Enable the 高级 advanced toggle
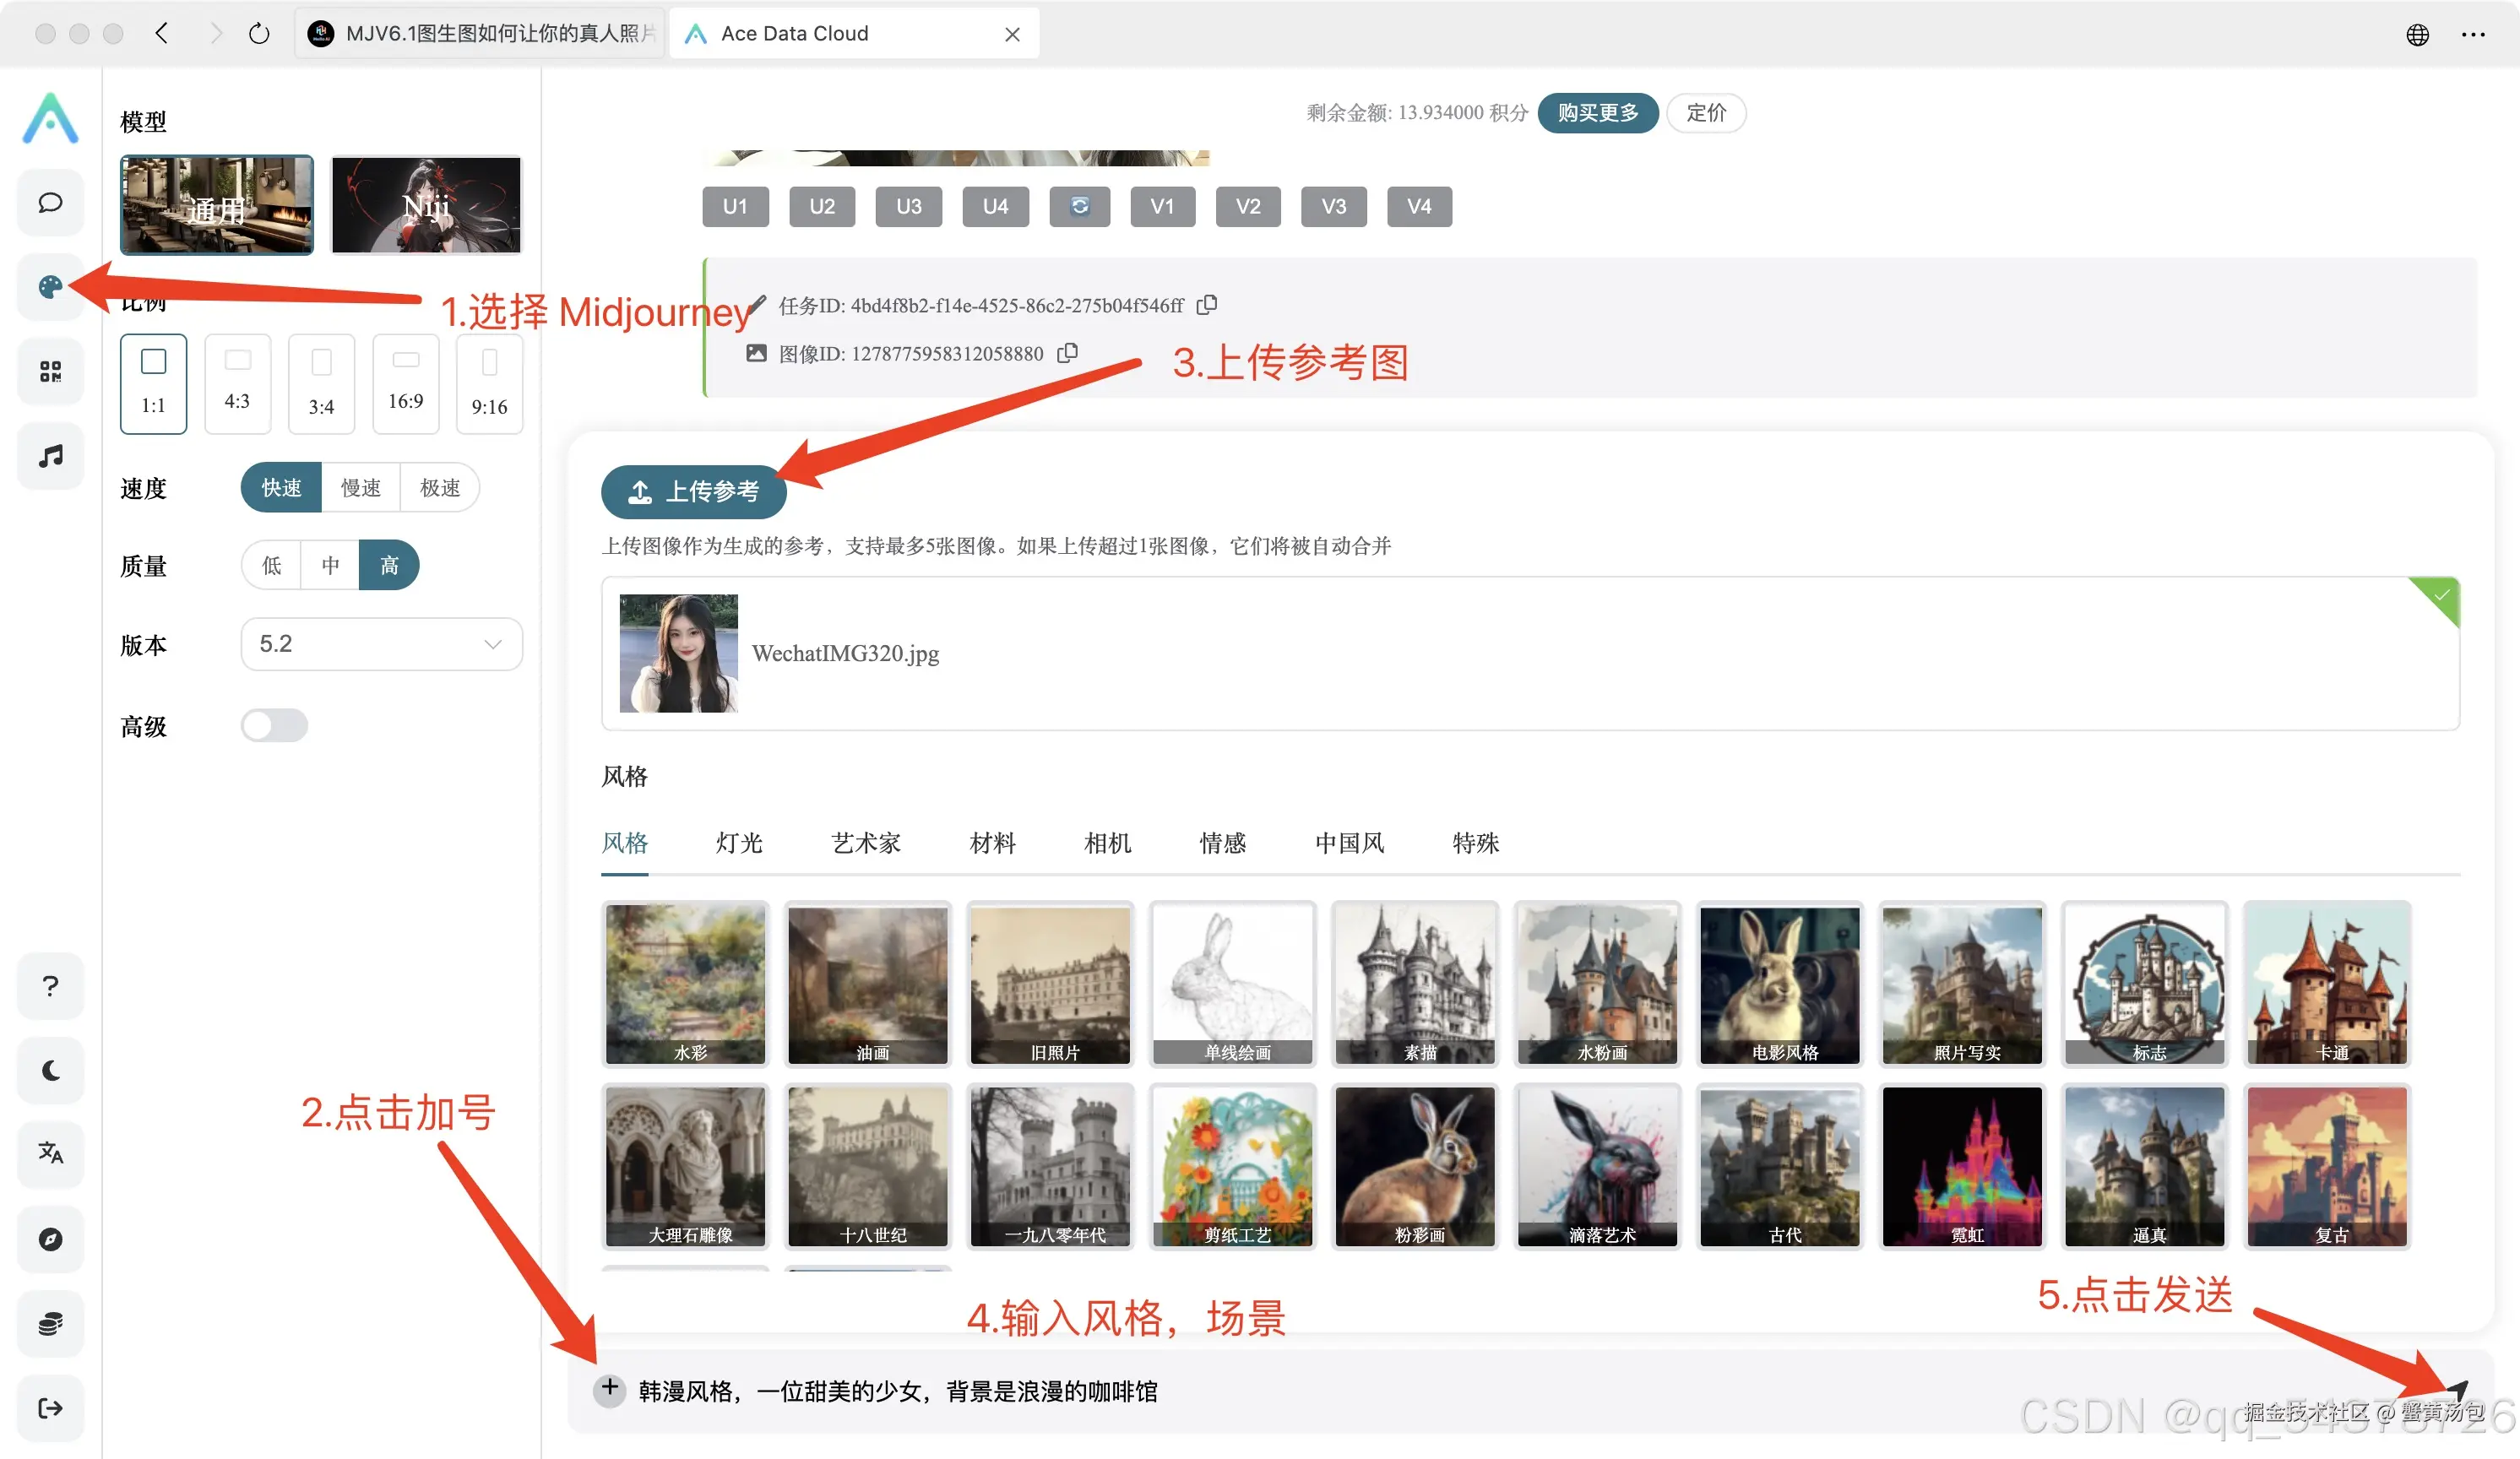Screen dimensions: 2520x1459 [x=274, y=725]
